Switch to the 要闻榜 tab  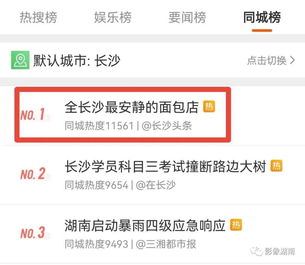click(187, 17)
